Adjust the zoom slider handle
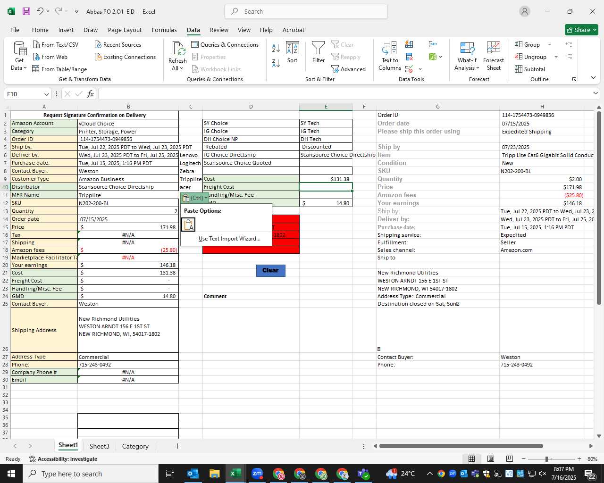 (546, 459)
